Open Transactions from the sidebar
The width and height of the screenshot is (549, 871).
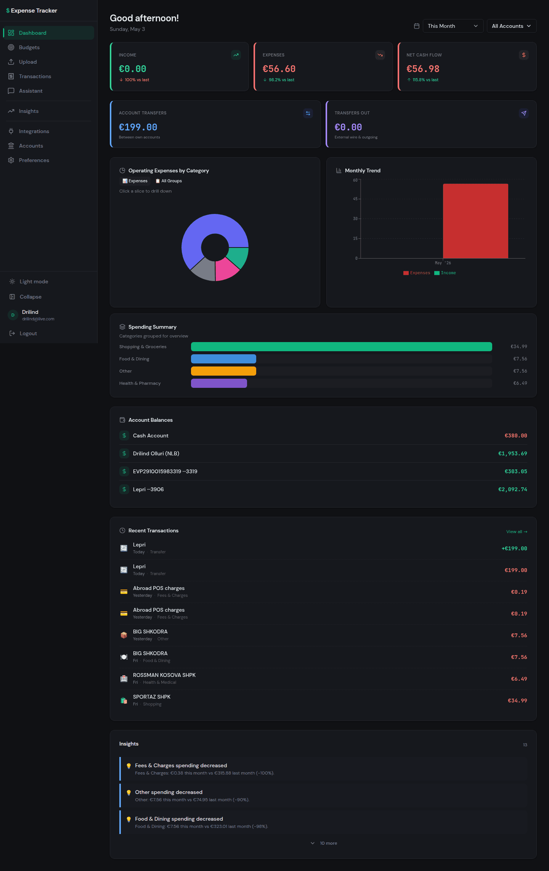click(x=48, y=76)
